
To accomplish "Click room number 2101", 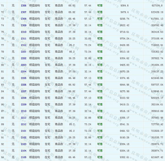I will [24, 131].
